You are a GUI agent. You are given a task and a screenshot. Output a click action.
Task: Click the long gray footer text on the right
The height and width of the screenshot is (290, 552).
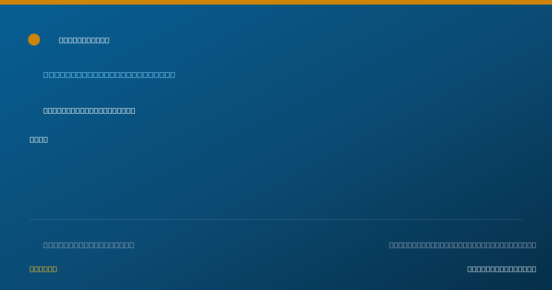click(x=463, y=245)
